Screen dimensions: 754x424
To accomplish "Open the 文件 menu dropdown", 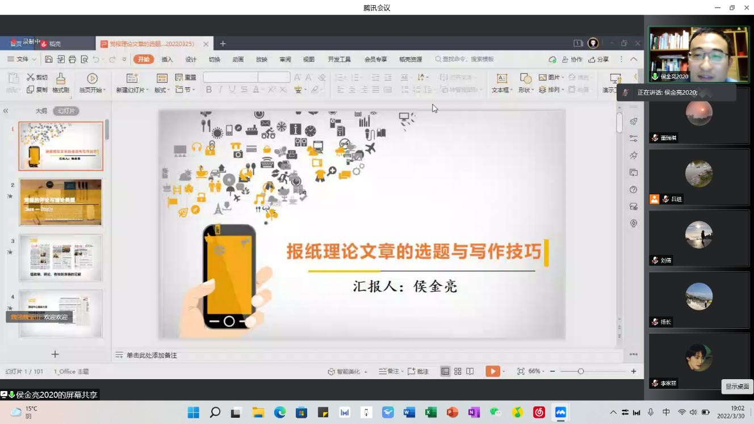I will [22, 59].
